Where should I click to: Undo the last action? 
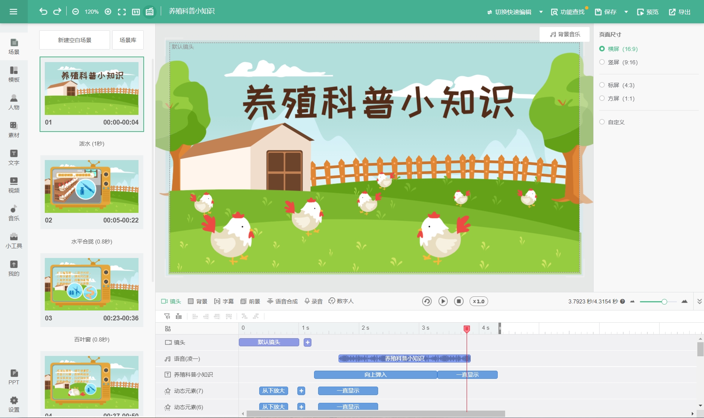pyautogui.click(x=43, y=11)
